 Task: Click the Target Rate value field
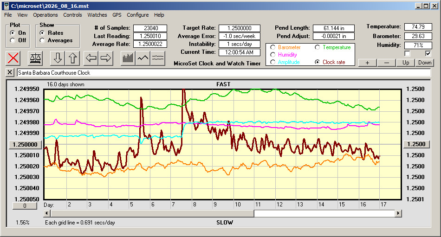coord(240,28)
